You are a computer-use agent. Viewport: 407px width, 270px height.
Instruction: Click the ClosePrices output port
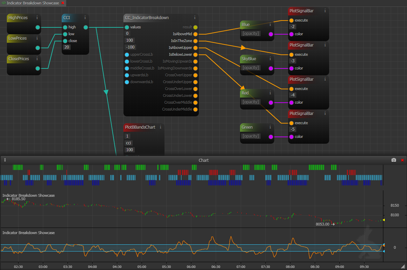(38, 68)
